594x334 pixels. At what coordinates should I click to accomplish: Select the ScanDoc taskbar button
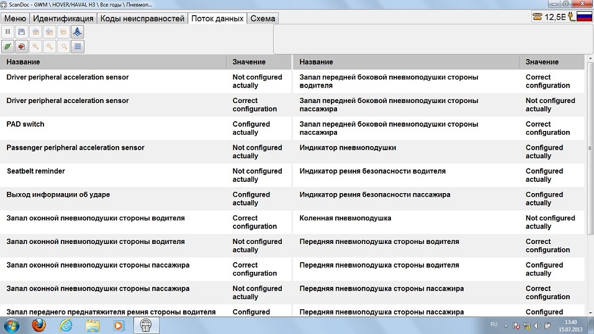[x=146, y=326]
